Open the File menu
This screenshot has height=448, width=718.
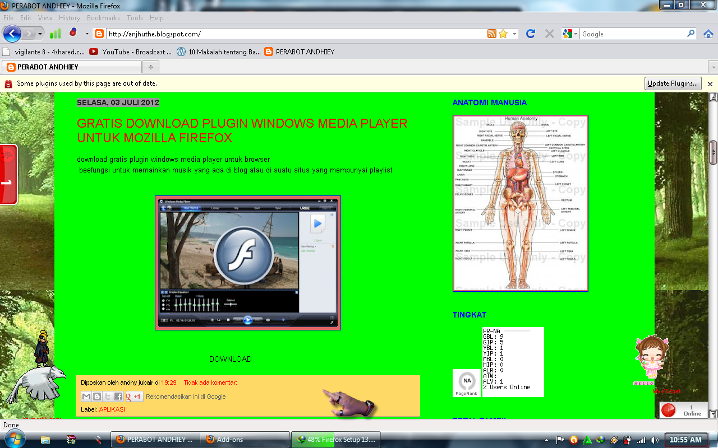pos(8,18)
